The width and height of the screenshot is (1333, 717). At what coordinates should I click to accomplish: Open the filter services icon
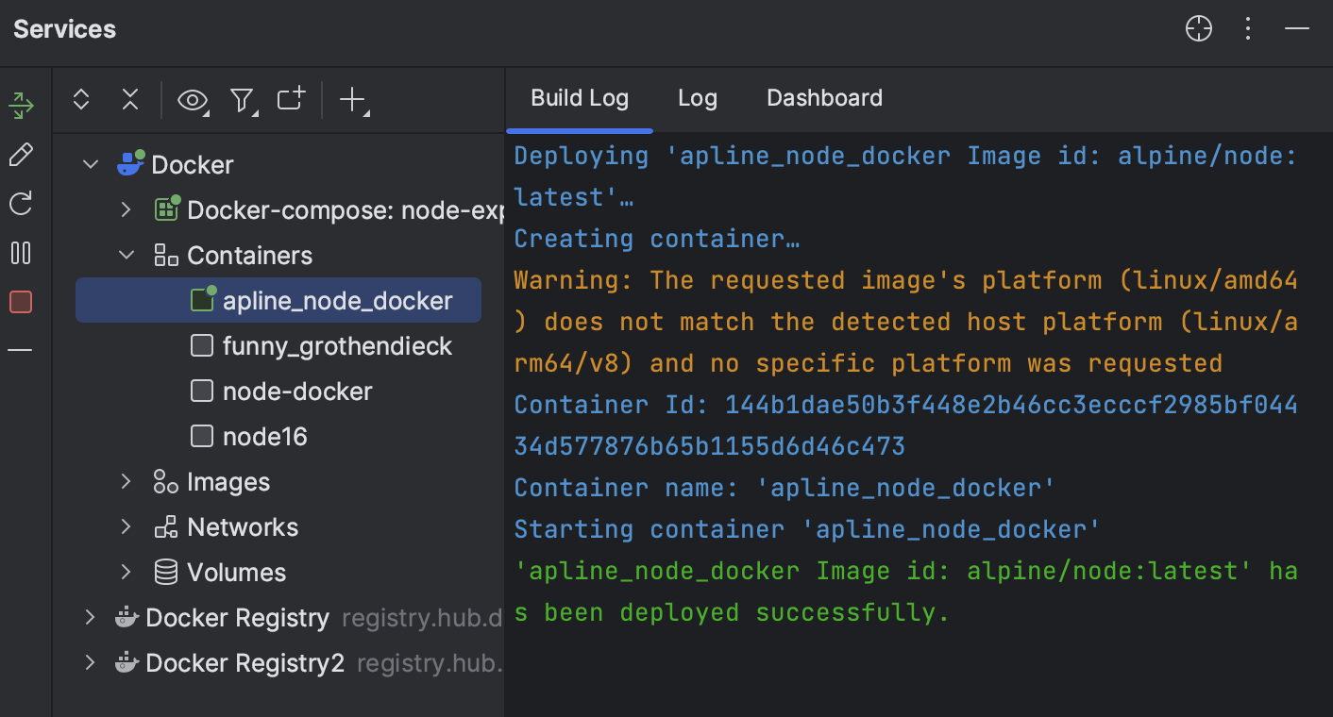243,99
